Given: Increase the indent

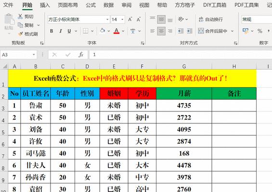Looking at the screenshot, I should pos(190,31).
